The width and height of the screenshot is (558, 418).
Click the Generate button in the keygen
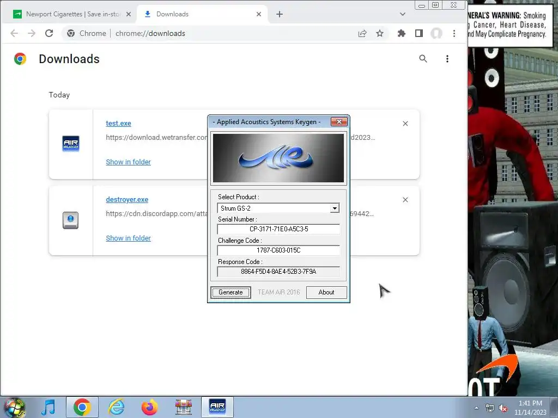point(231,292)
